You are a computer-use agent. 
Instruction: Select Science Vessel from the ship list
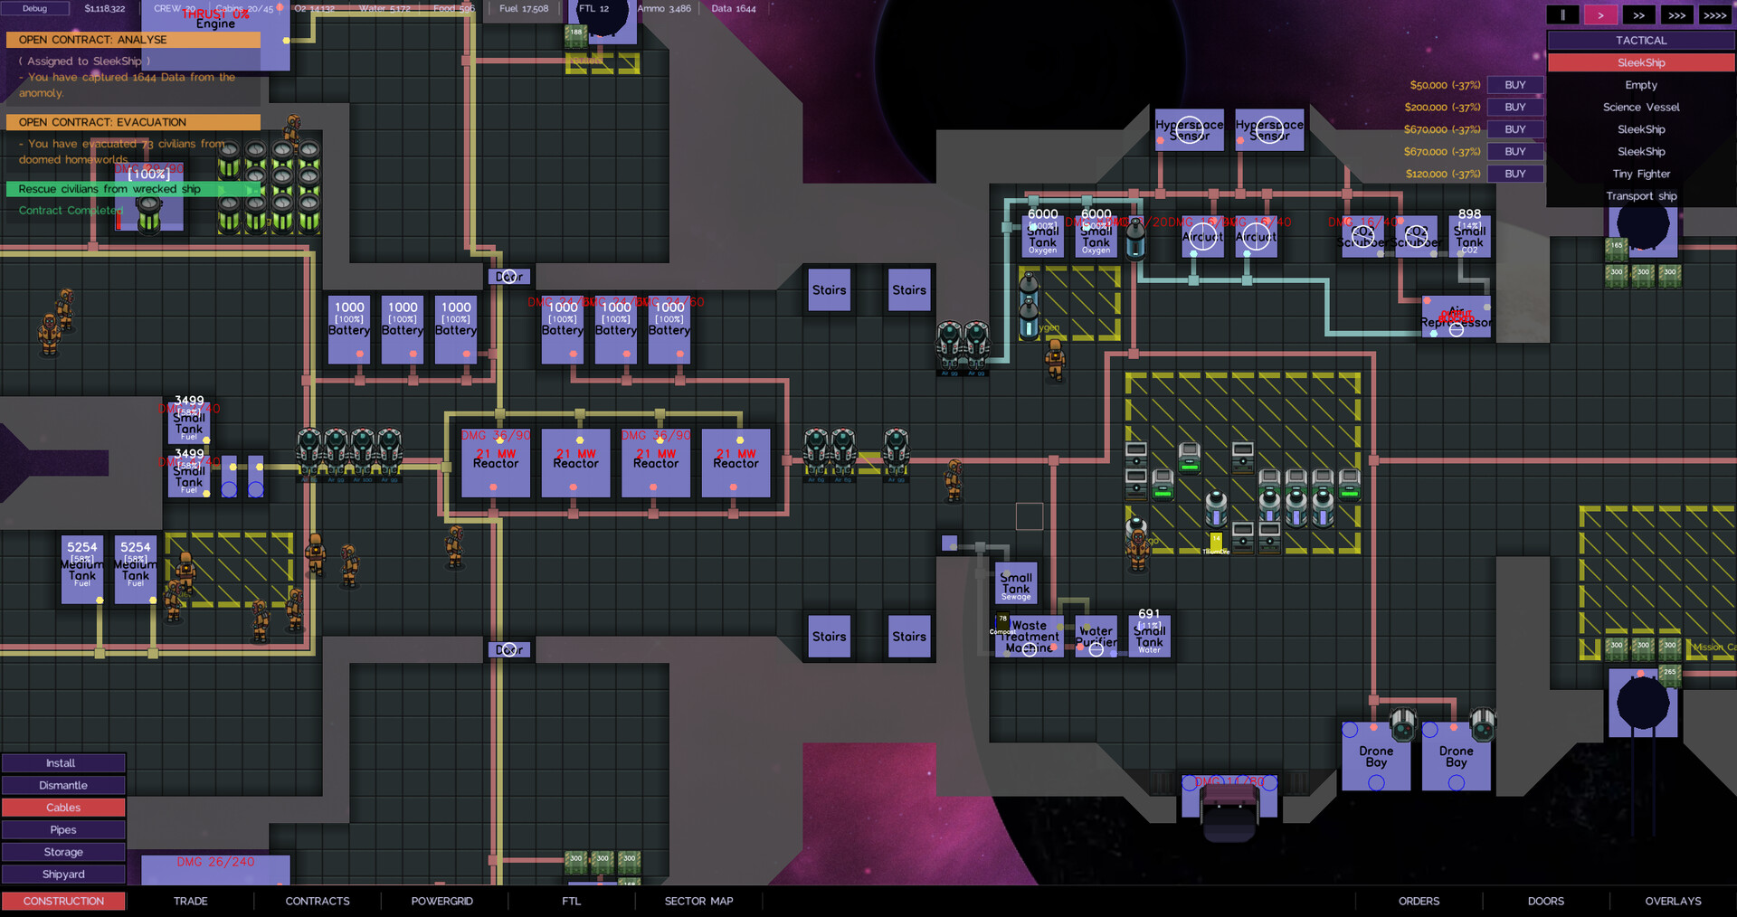click(x=1641, y=107)
